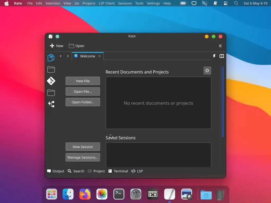Open Photos from the dock
This screenshot has width=271, height=203.
pyautogui.click(x=102, y=194)
